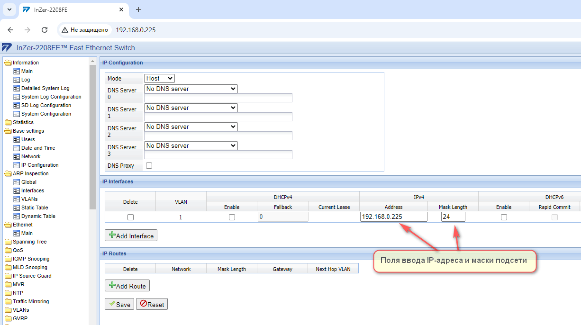
Task: Click the Dynamic Table page icon
Action: coord(17,216)
